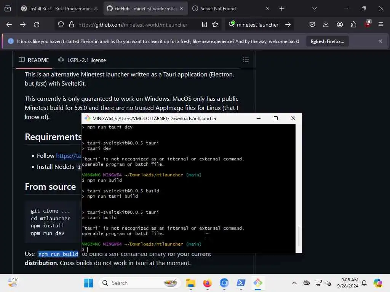Open Git Bash from the taskbar
This screenshot has width=390, height=292.
pyautogui.click(x=258, y=283)
